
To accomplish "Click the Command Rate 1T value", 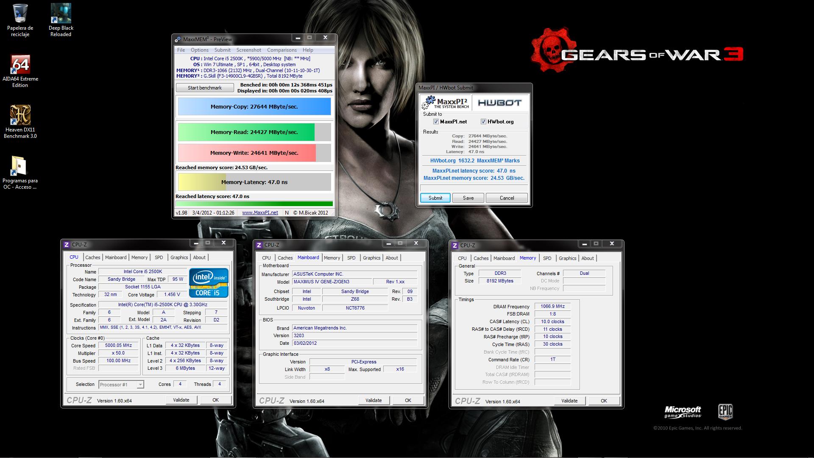I will [x=552, y=360].
